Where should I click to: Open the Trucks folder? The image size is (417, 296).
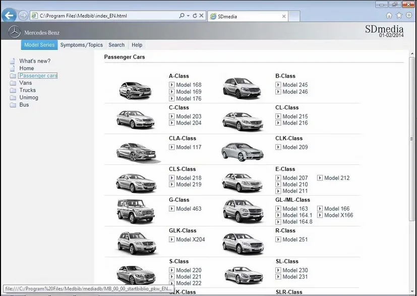[x=27, y=90]
